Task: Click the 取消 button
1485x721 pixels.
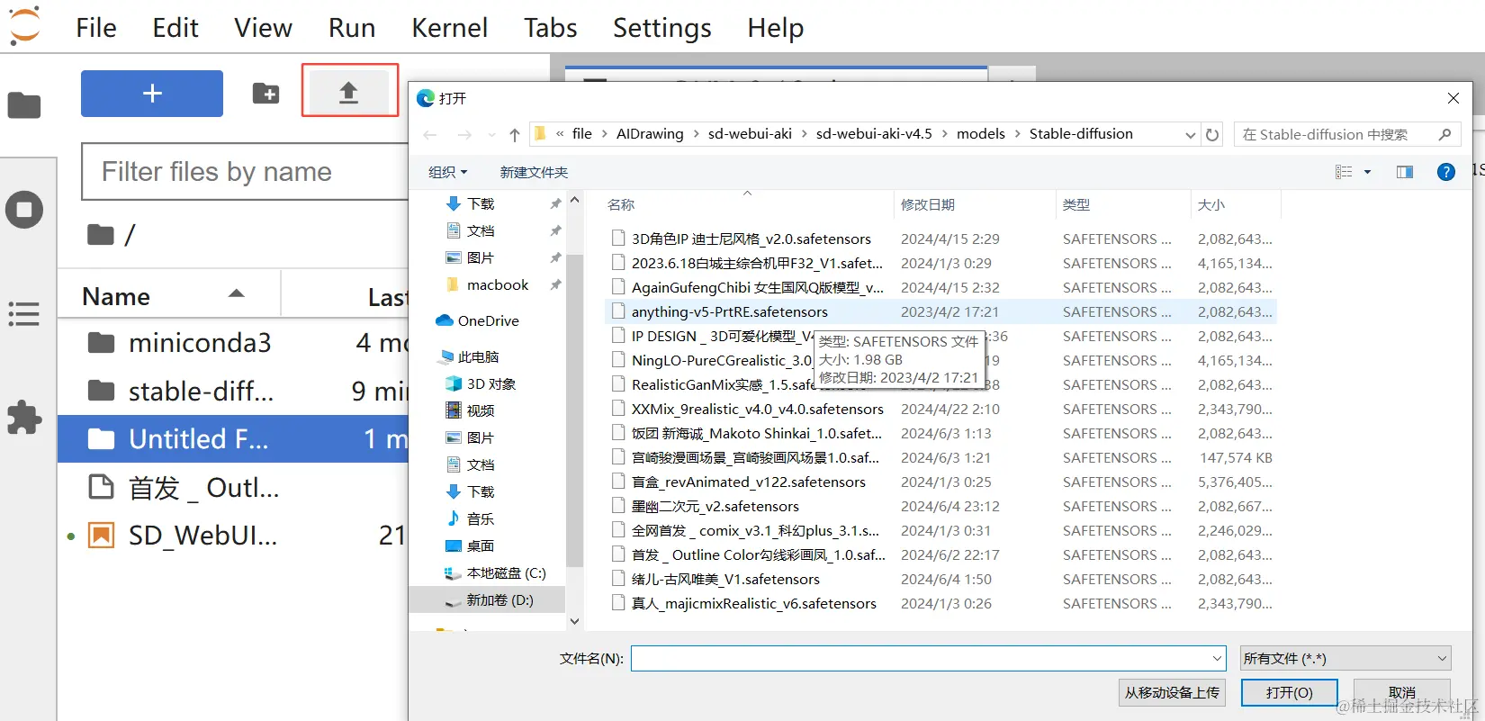Action: (1401, 692)
